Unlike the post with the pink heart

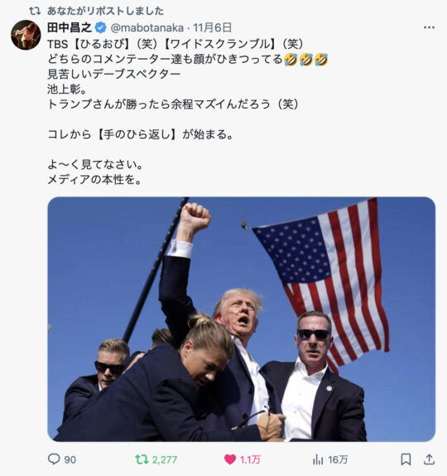click(x=230, y=459)
